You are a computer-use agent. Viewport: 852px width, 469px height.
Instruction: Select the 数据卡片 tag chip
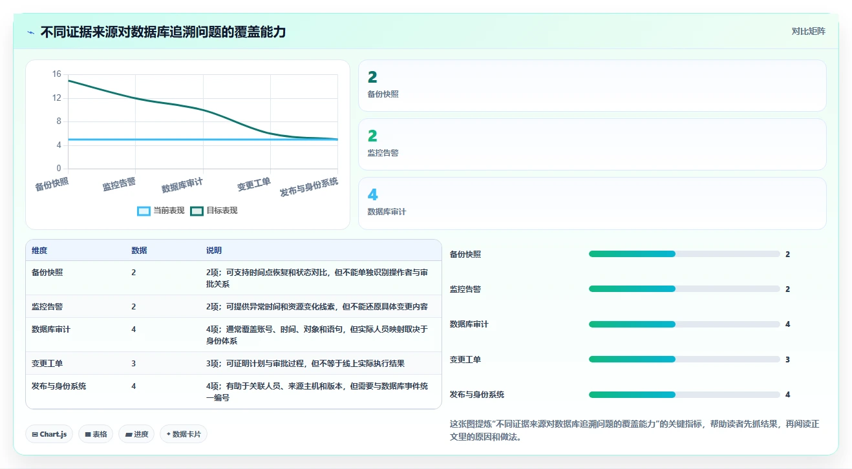coord(184,434)
